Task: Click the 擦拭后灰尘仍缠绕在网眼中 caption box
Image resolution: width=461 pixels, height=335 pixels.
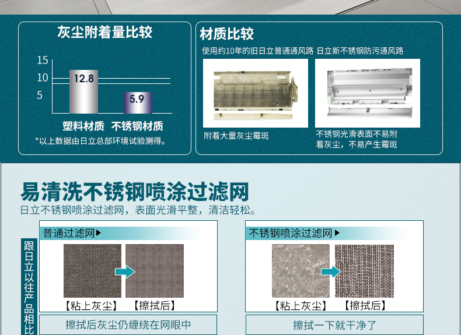Action: (128, 325)
